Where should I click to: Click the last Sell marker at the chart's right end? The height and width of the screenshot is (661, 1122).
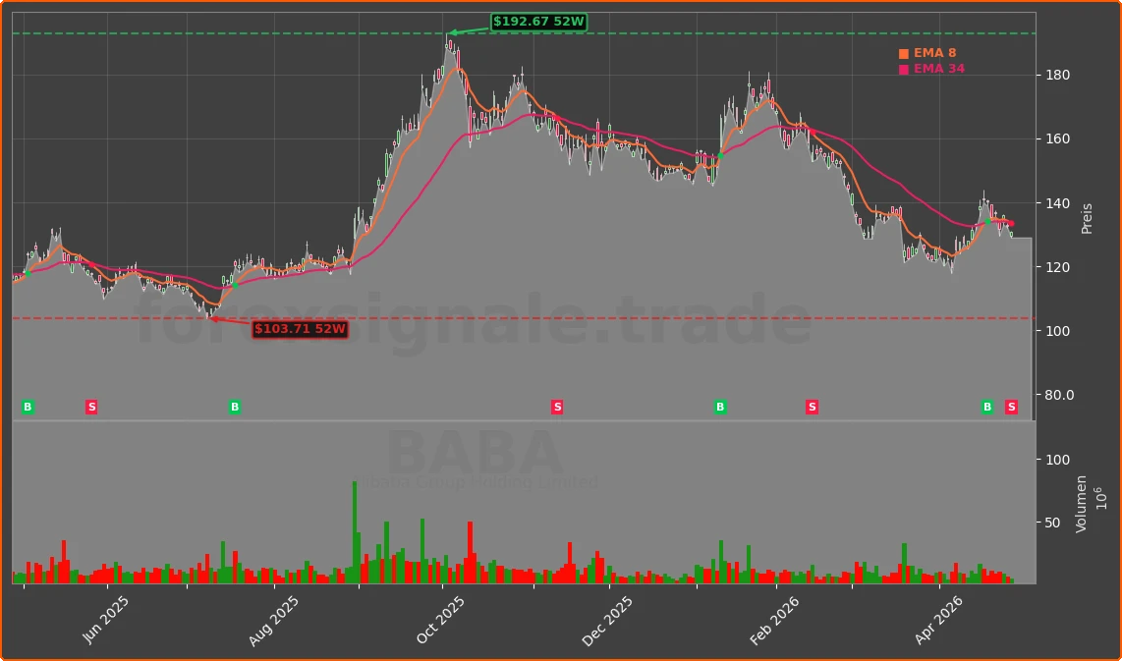(x=1011, y=407)
